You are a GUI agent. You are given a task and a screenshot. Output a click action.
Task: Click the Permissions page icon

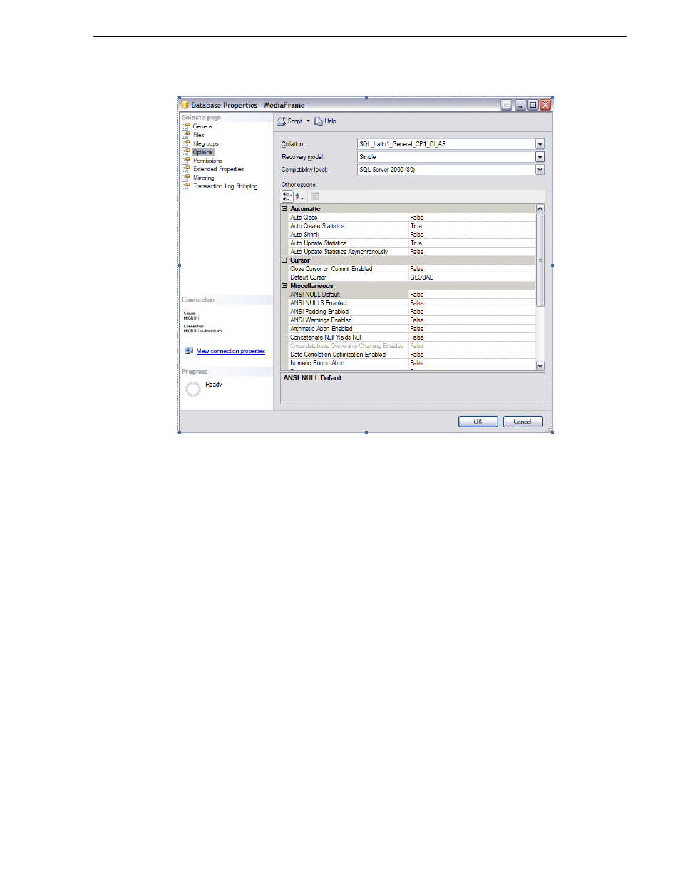(x=186, y=161)
